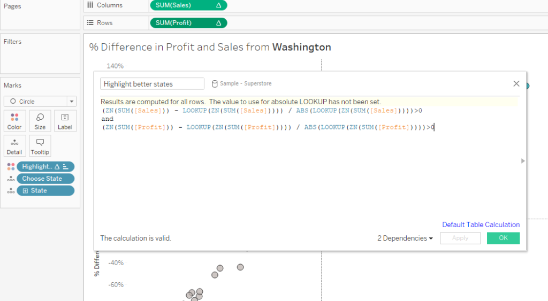Click detail icon beside State pill

coord(11,190)
